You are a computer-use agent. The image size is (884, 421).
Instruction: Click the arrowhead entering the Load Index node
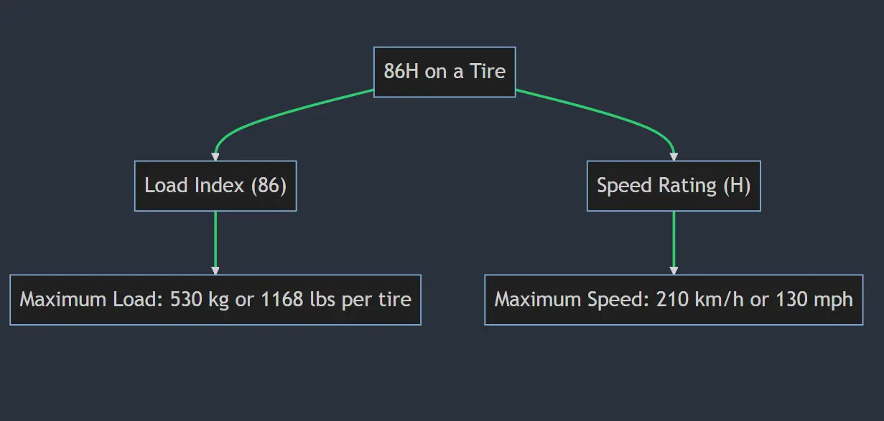point(215,156)
